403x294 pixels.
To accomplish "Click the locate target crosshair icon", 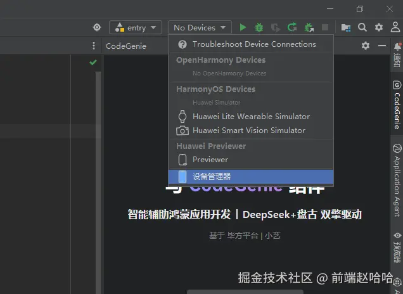I will [97, 27].
